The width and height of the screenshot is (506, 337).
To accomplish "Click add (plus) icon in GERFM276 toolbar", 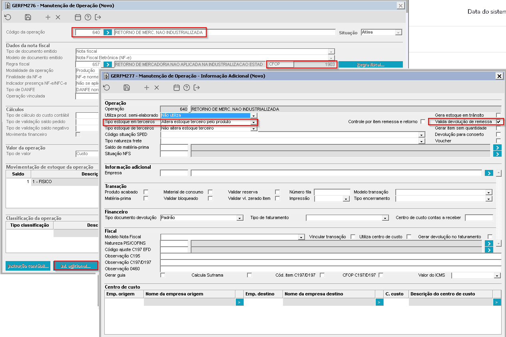I will point(48,17).
